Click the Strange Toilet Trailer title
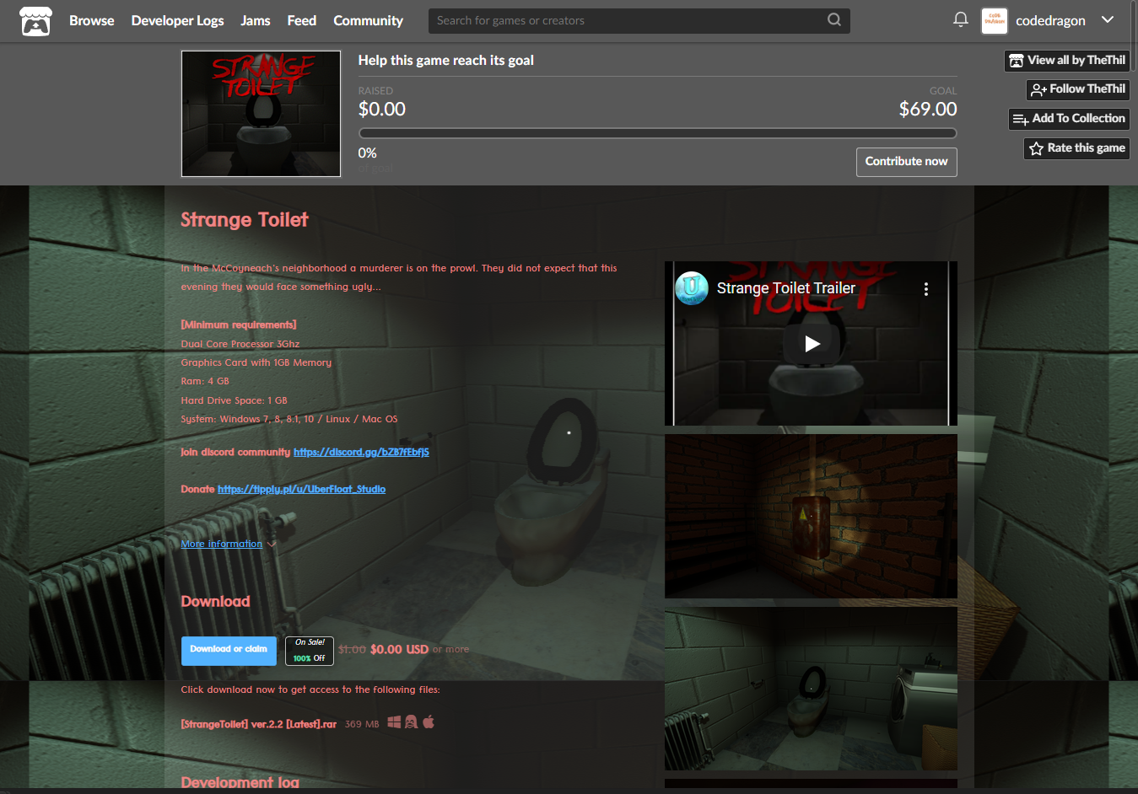This screenshot has height=794, width=1138. [x=786, y=288]
